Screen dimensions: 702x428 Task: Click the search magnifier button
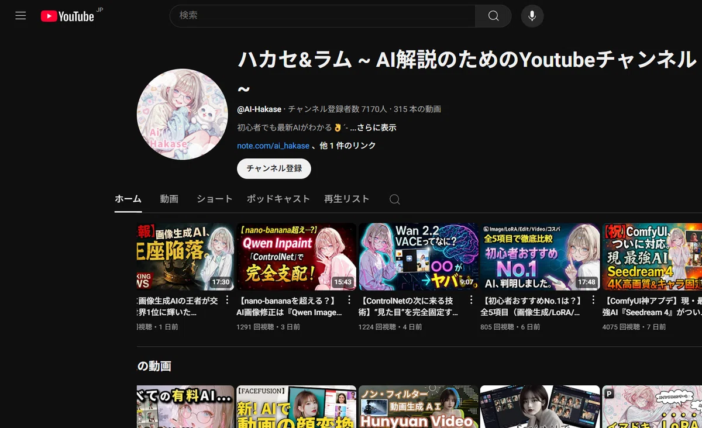493,16
